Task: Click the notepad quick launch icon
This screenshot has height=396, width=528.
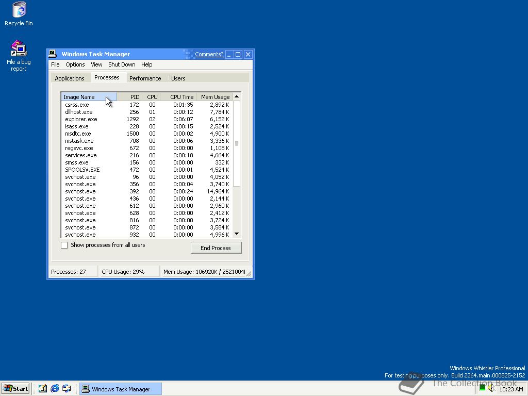Action: [43, 389]
